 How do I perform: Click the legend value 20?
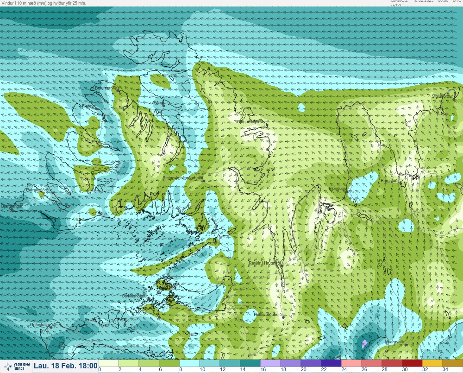[x=304, y=369]
